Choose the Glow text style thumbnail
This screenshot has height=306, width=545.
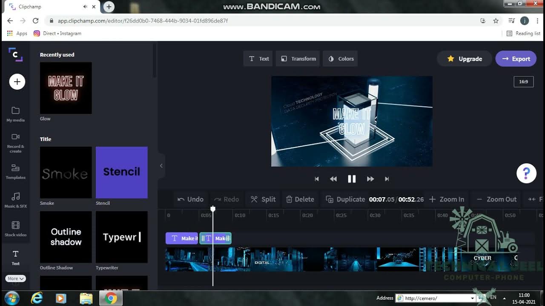(66, 88)
